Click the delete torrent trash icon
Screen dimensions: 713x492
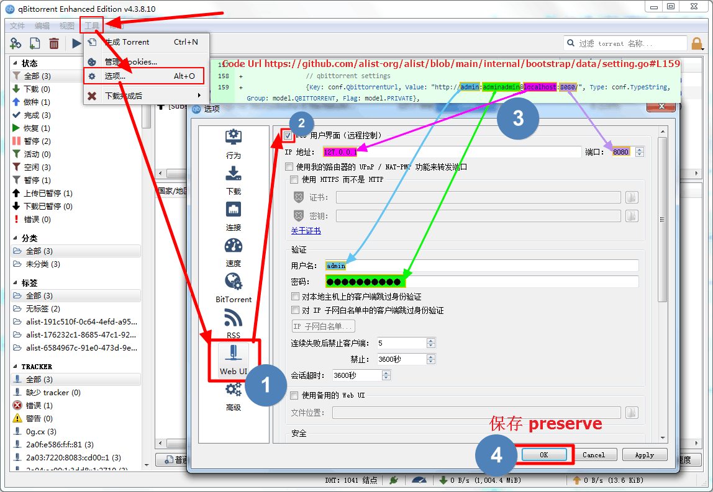[x=54, y=43]
